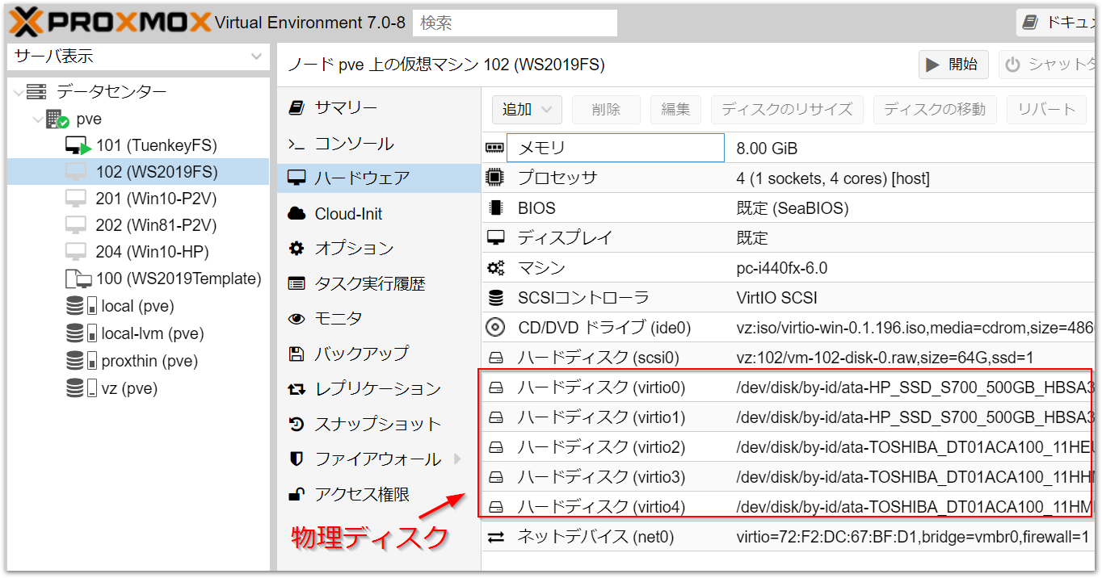The image size is (1102, 578).
Task: Click the disc icon in CD/DVD ドライブ row
Action: pos(495,328)
